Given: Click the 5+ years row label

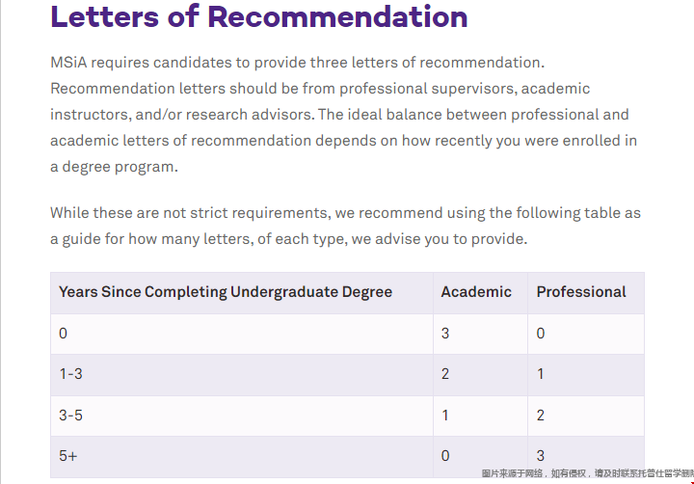Looking at the screenshot, I should [x=68, y=456].
